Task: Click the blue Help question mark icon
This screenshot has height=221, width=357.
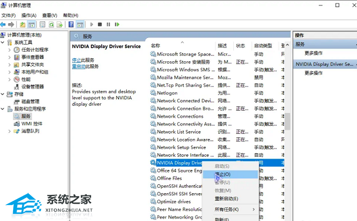Action: pos(71,24)
